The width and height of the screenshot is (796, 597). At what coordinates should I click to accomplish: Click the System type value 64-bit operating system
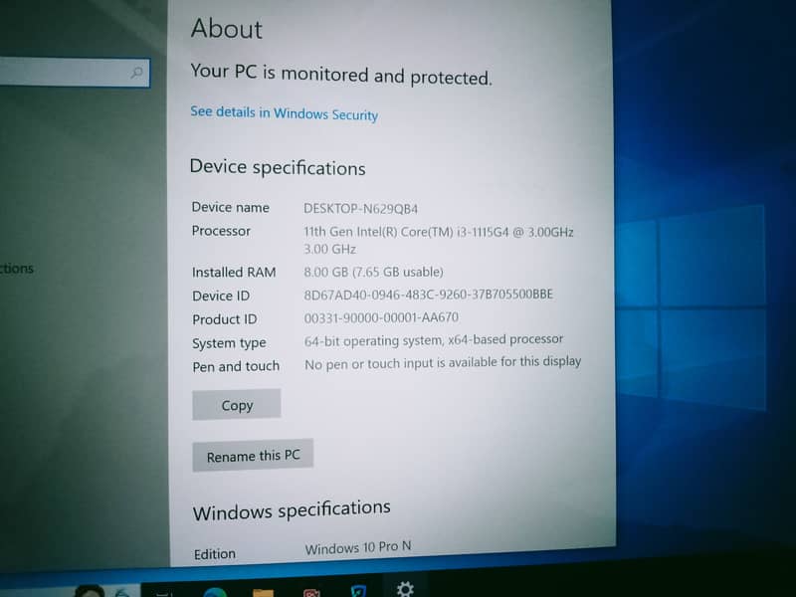tap(434, 340)
